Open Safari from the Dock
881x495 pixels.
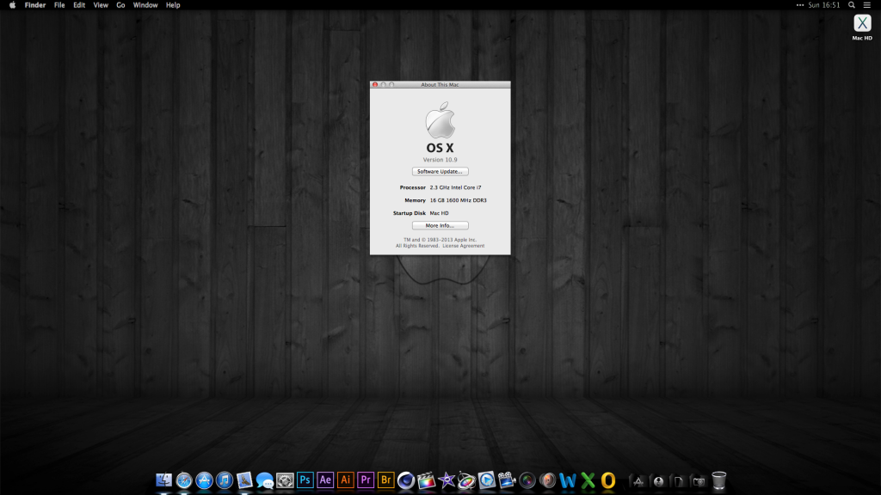pos(184,480)
